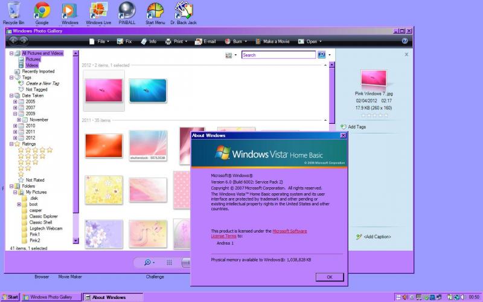Expand the 2005 date node

[15, 101]
